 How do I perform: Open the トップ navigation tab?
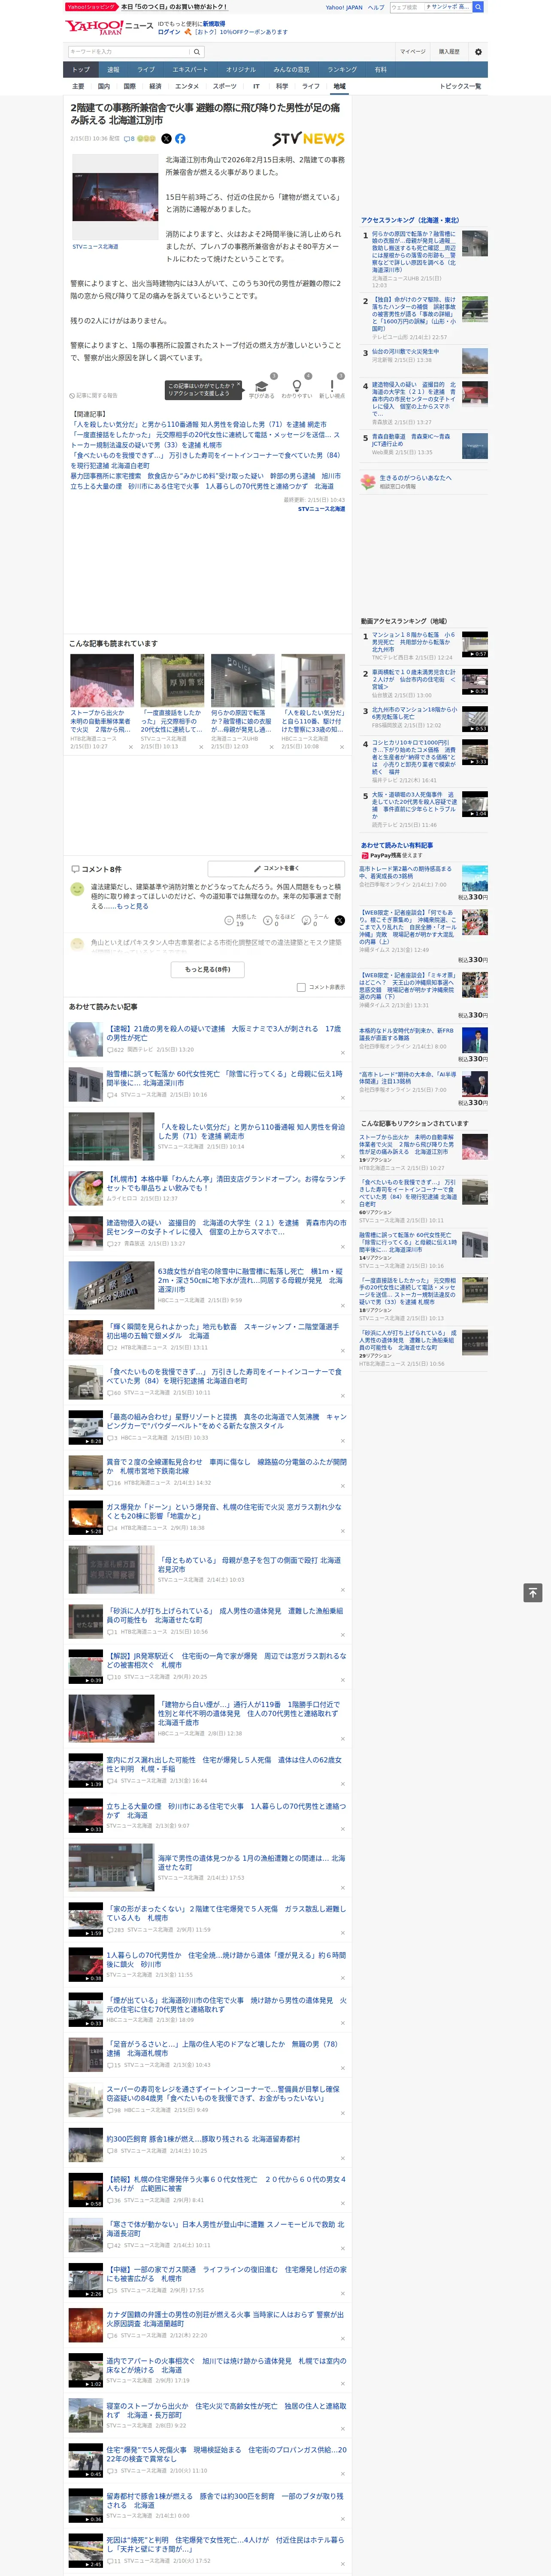[x=81, y=70]
